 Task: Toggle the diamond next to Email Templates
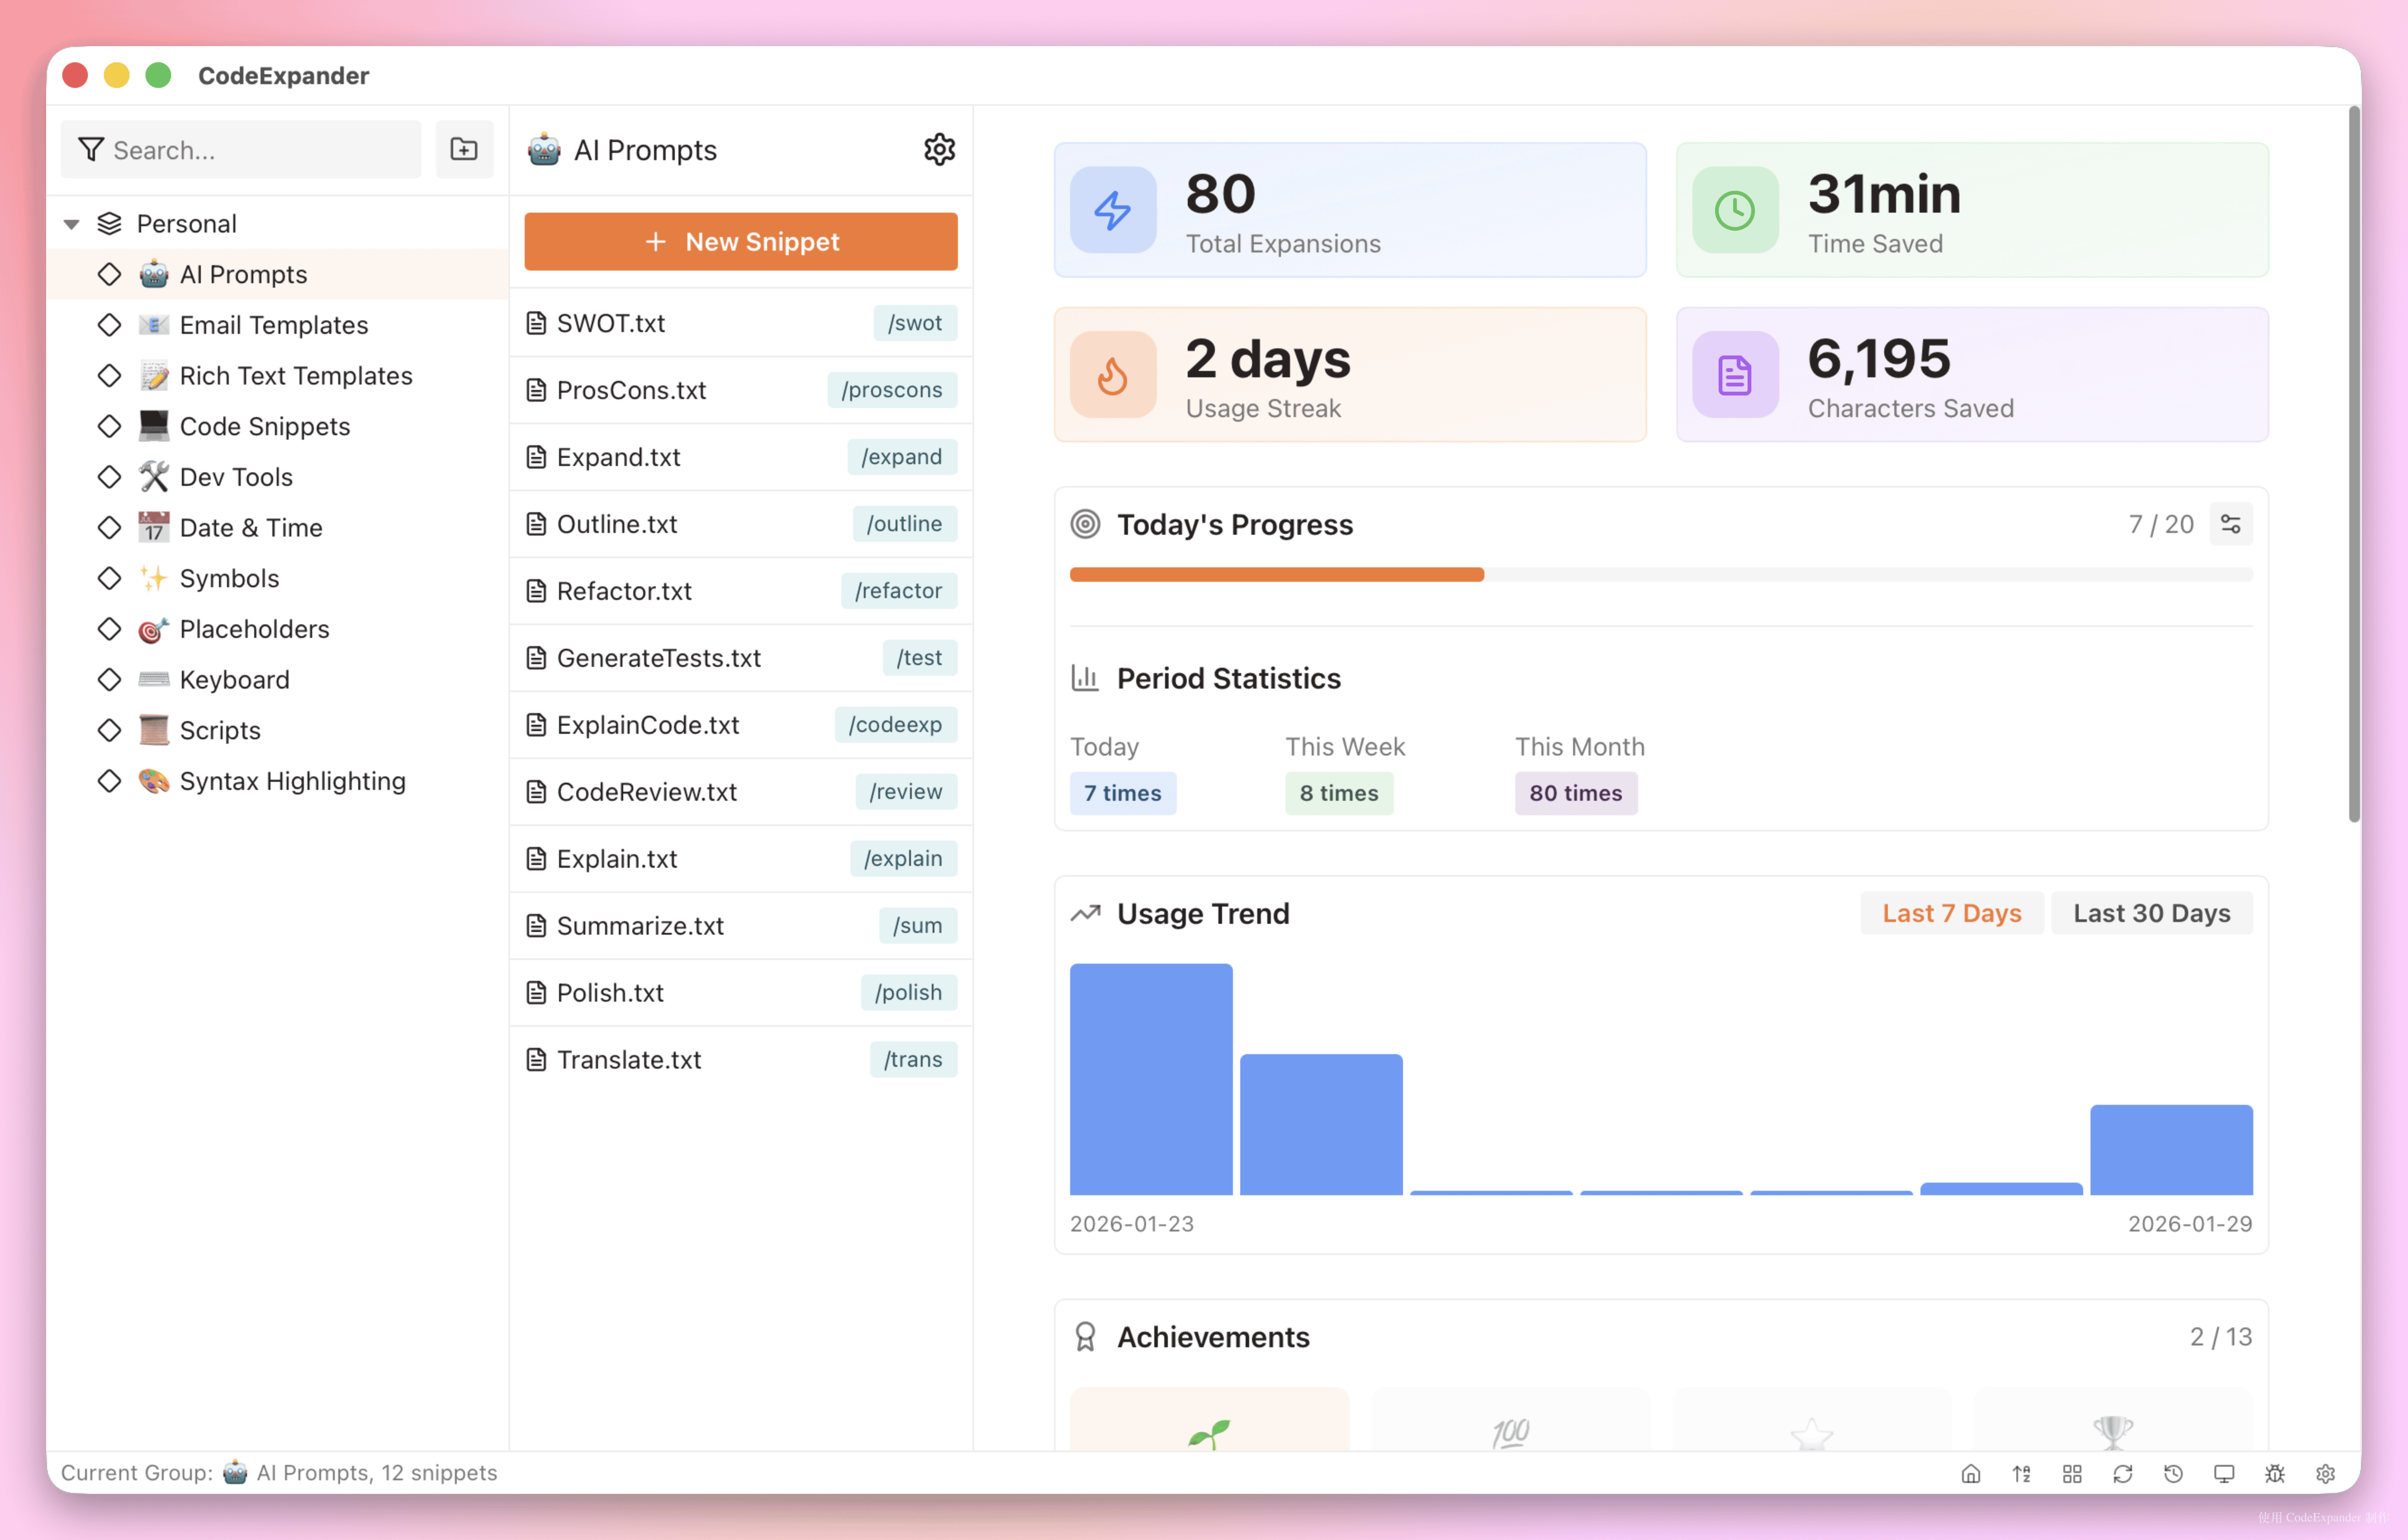pos(110,324)
